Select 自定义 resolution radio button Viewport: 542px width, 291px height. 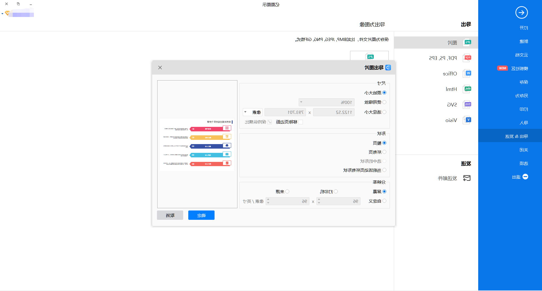(x=384, y=201)
